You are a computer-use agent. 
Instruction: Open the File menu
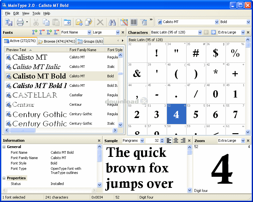click(8, 13)
